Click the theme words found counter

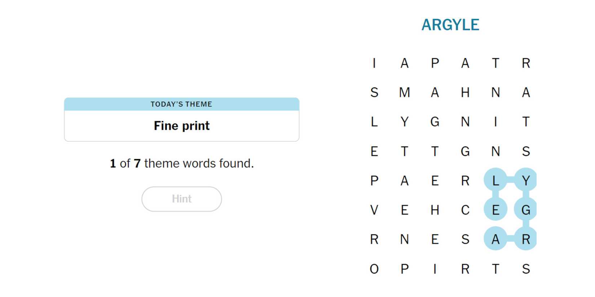[181, 163]
